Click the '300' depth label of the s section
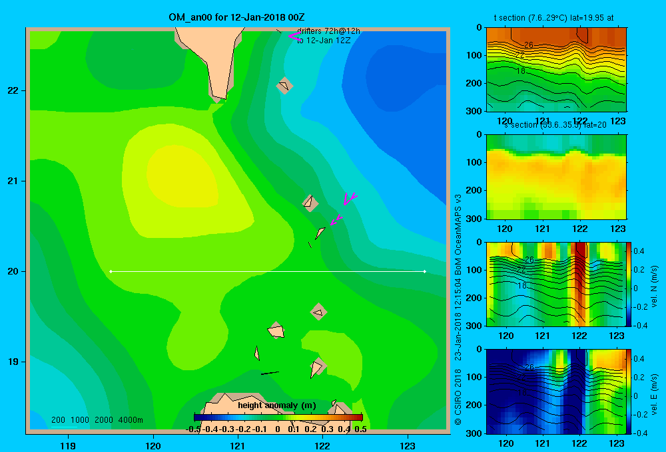The image size is (666, 452). 474,219
